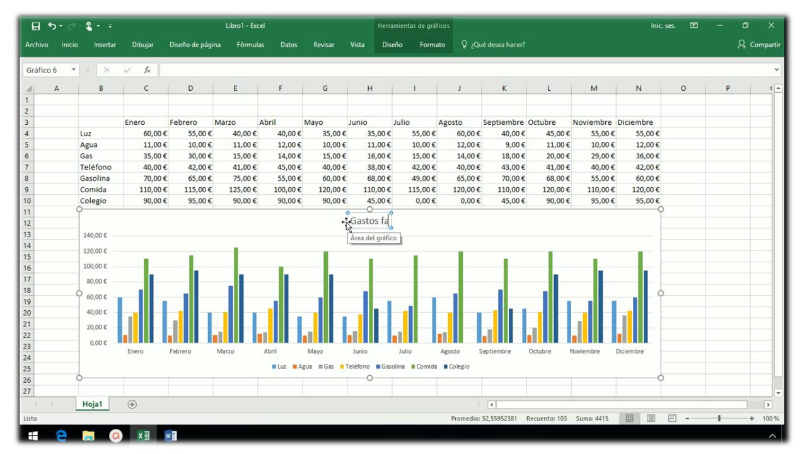Click cell containing Septiembre
This screenshot has height=454, width=807.
pos(504,122)
